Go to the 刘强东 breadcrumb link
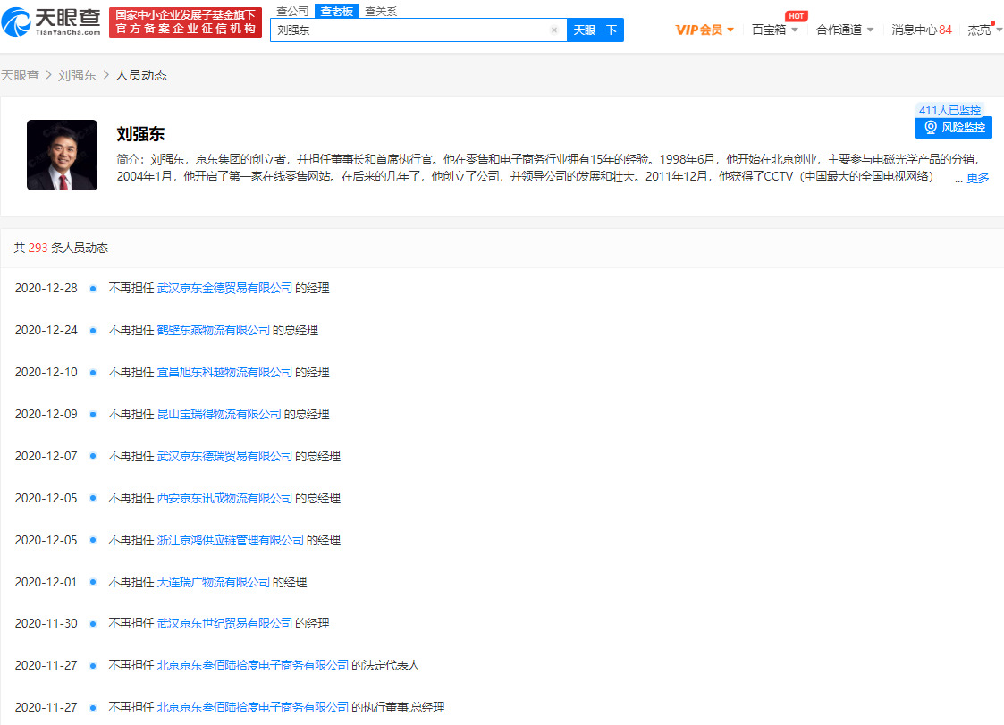The width and height of the screenshot is (1004, 725). click(77, 75)
